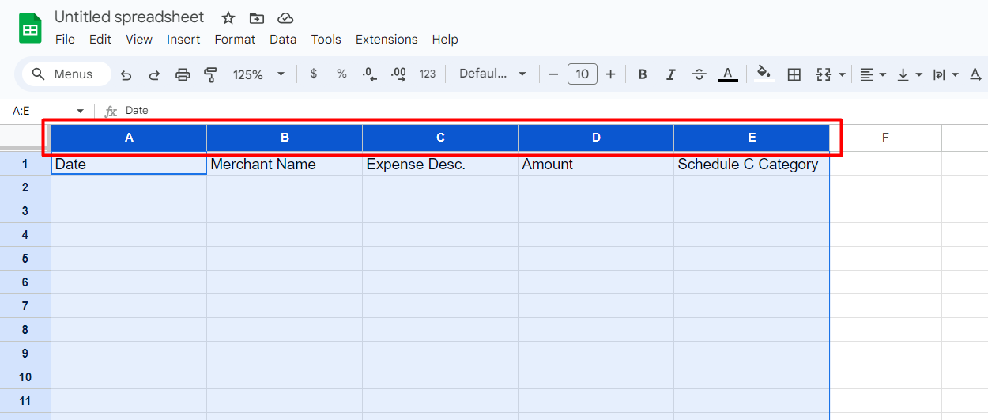Screen dimensions: 988x420
Task: Move spreadsheet using the folder icon
Action: tap(257, 17)
